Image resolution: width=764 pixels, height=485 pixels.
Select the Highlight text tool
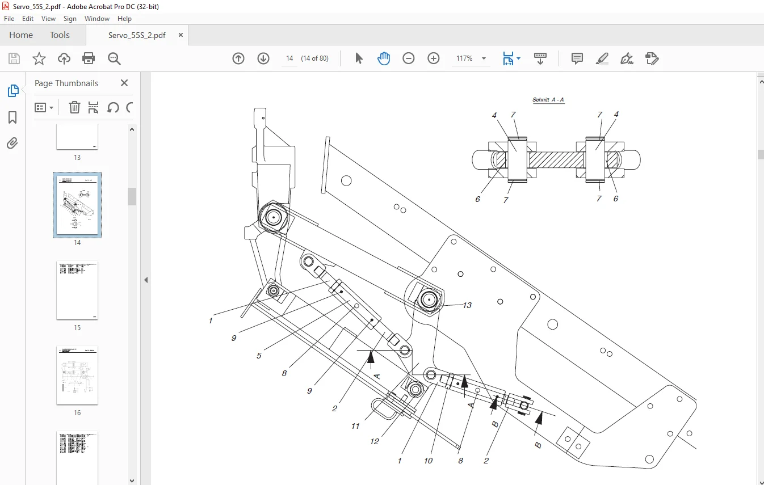click(602, 58)
